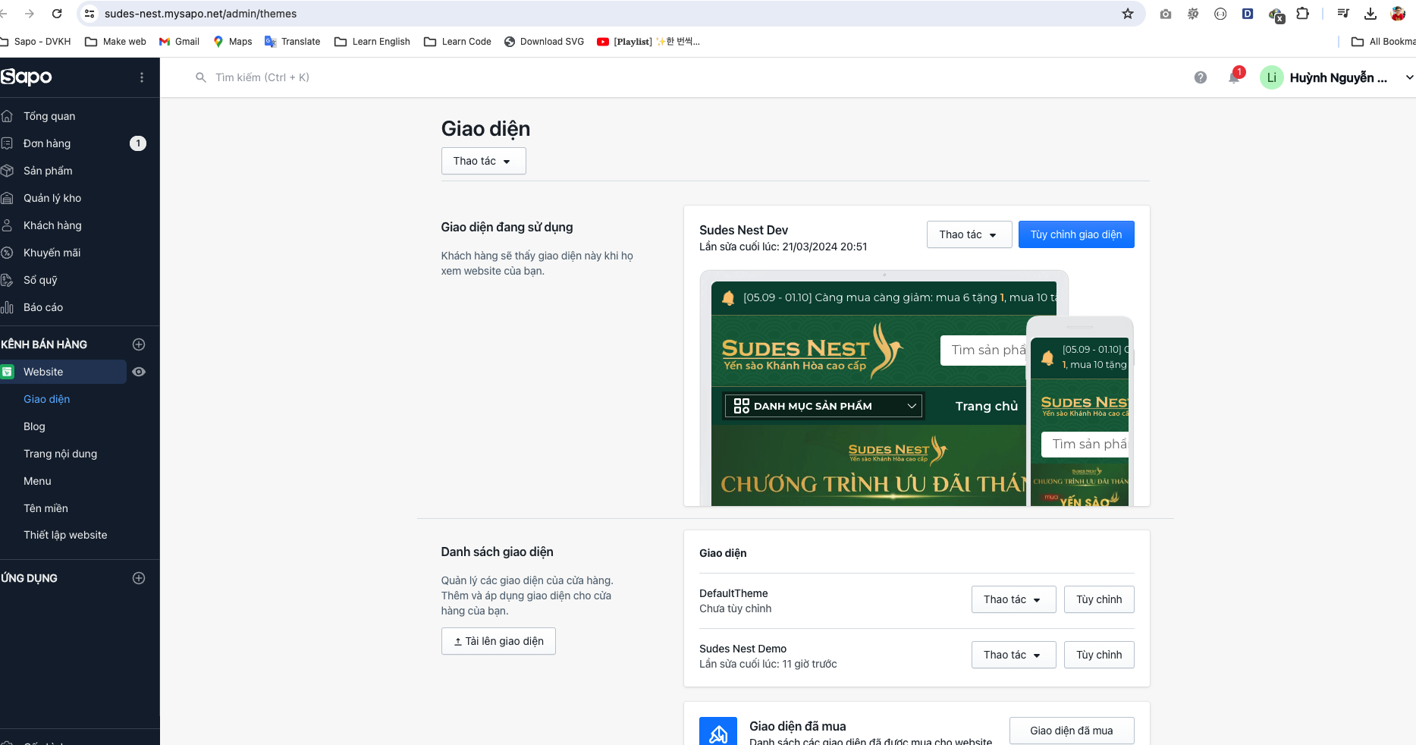
Task: Click the Giao diện đã mua blue icon
Action: [x=718, y=731]
